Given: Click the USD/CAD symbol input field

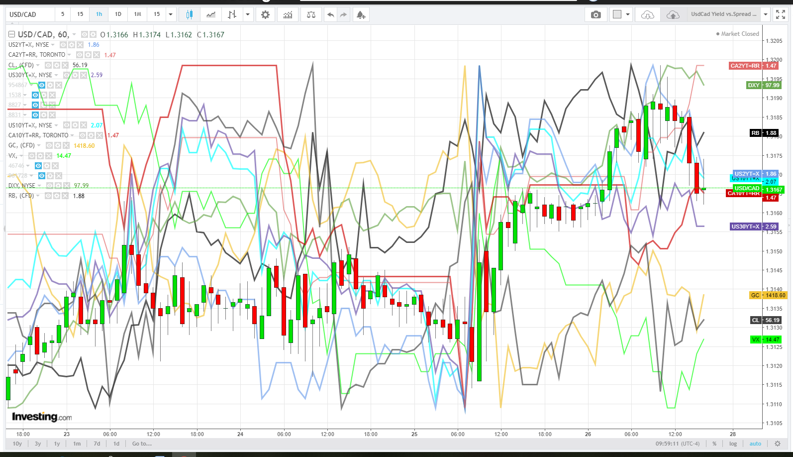Looking at the screenshot, I should (31, 14).
